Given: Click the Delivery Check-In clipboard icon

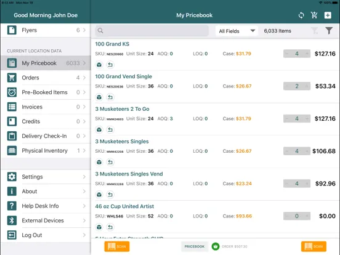Looking at the screenshot, I should pyautogui.click(x=12, y=136).
